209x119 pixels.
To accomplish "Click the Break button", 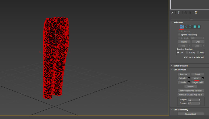I will 198,74.
